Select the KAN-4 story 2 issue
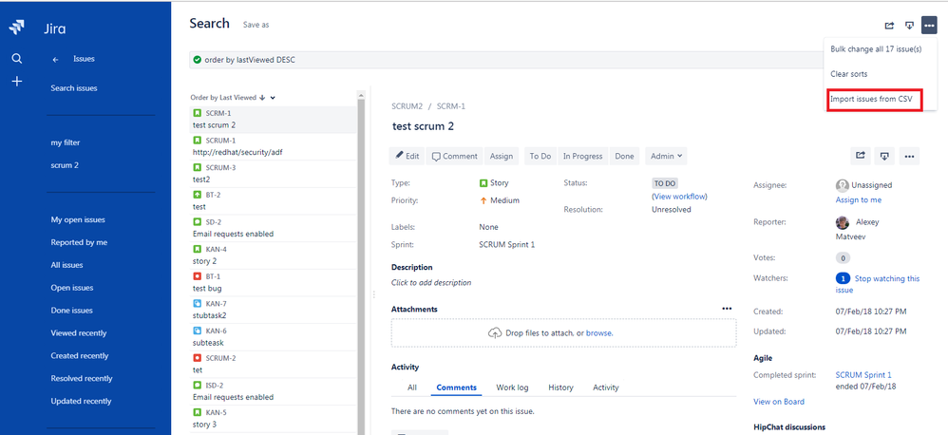This screenshot has height=435, width=948. [273, 255]
